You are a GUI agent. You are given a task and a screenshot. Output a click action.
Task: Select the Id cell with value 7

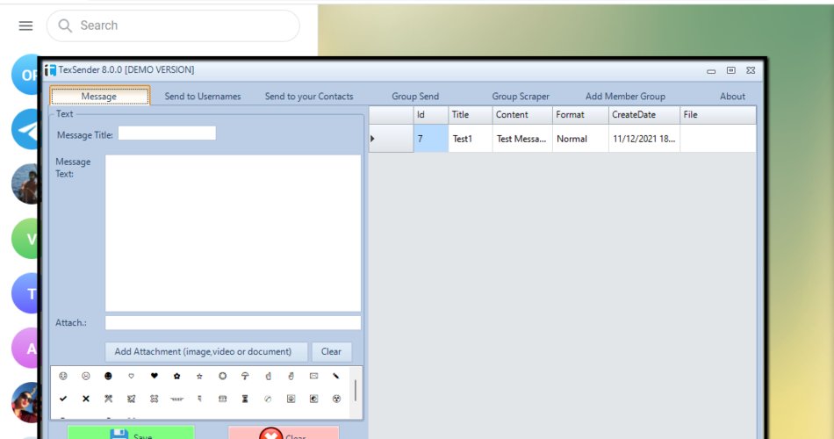point(431,139)
